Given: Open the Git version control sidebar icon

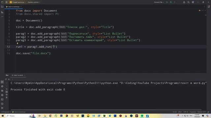Looking at the screenshot, I should 2,108.
